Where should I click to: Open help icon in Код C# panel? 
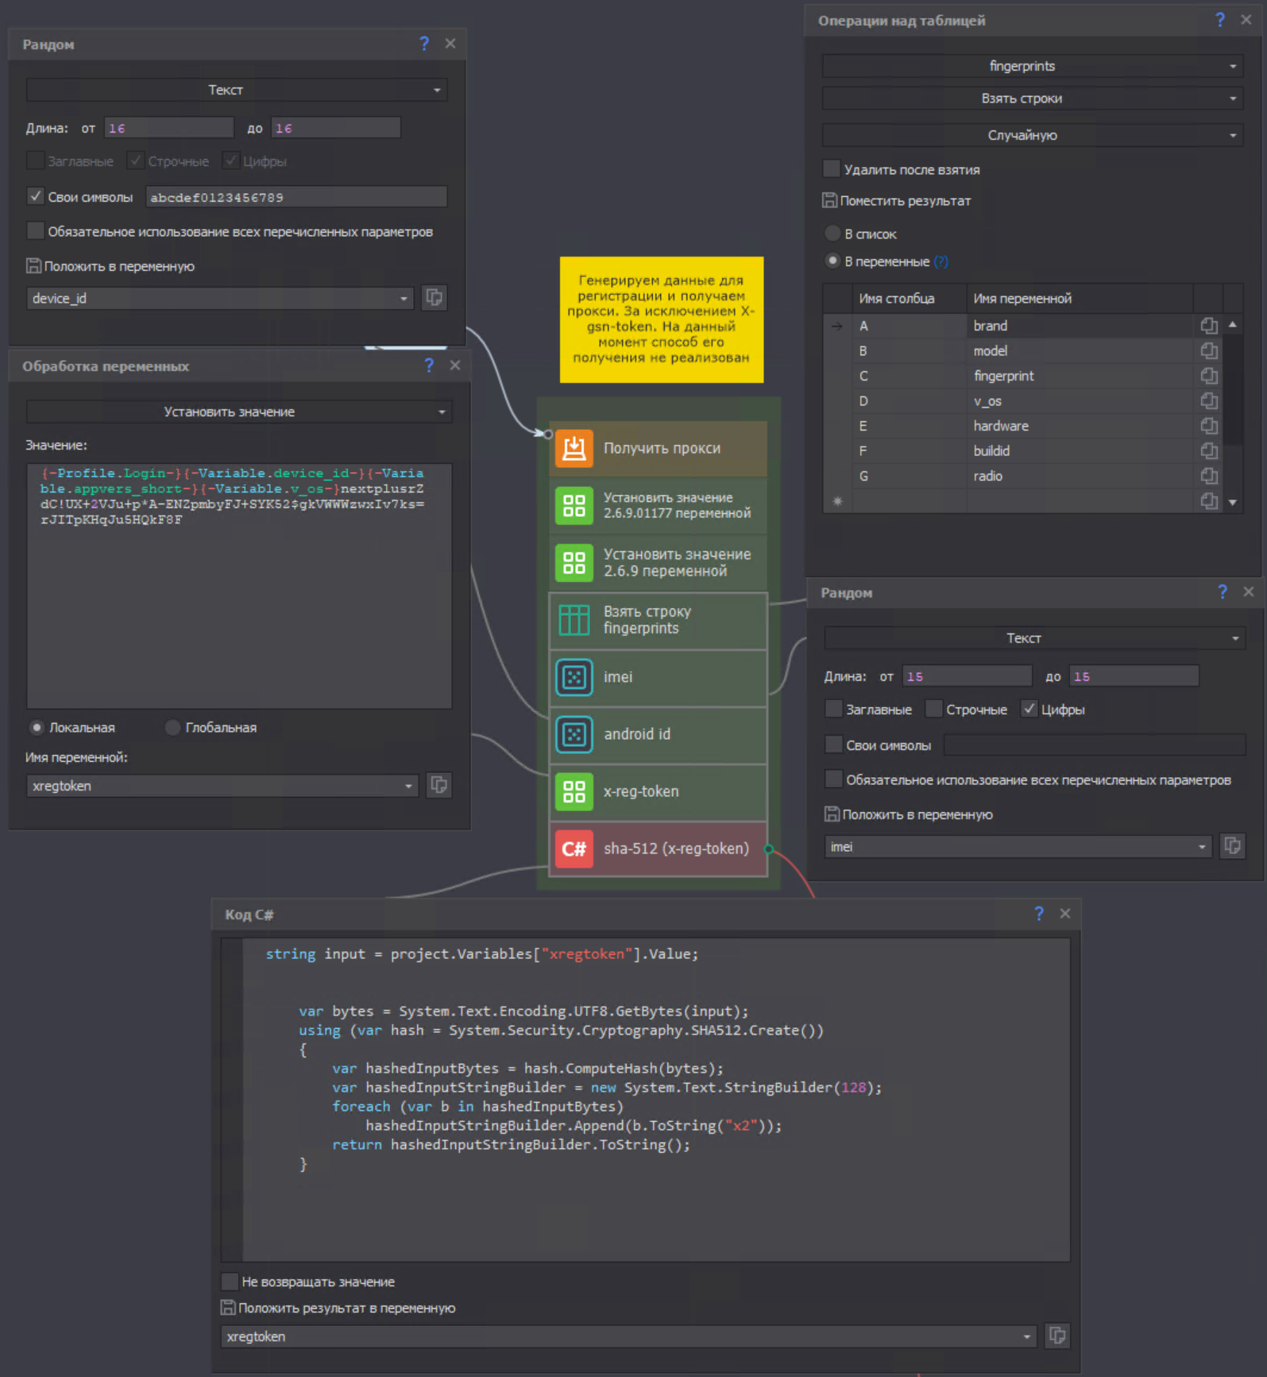tap(1038, 914)
